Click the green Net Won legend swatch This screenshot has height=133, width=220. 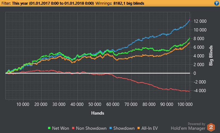click(49, 128)
